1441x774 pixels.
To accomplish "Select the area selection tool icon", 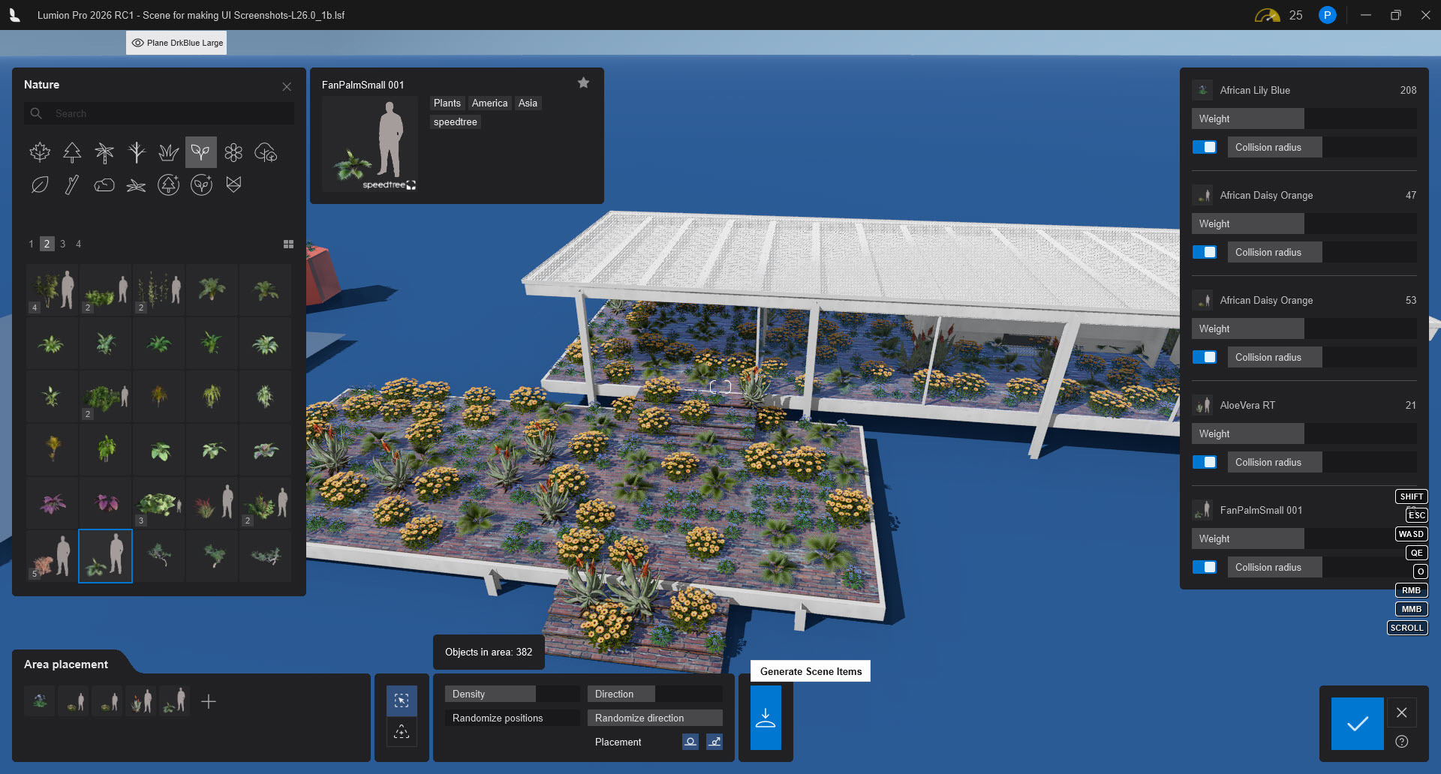I will pos(402,701).
